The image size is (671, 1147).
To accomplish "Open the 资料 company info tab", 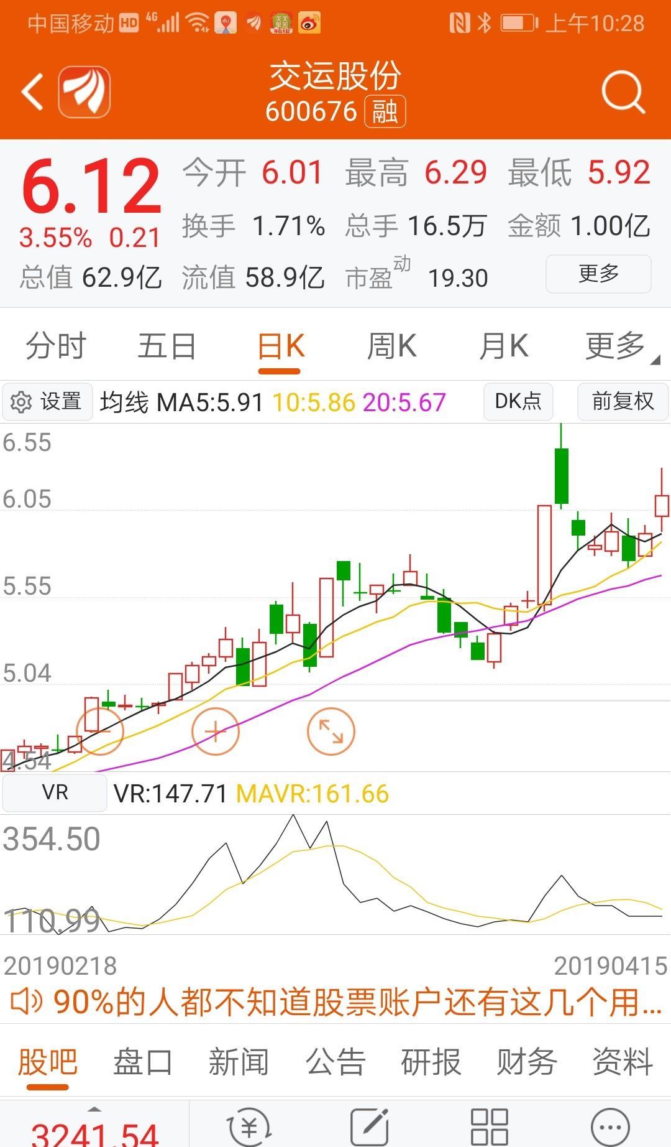I will [x=623, y=1062].
